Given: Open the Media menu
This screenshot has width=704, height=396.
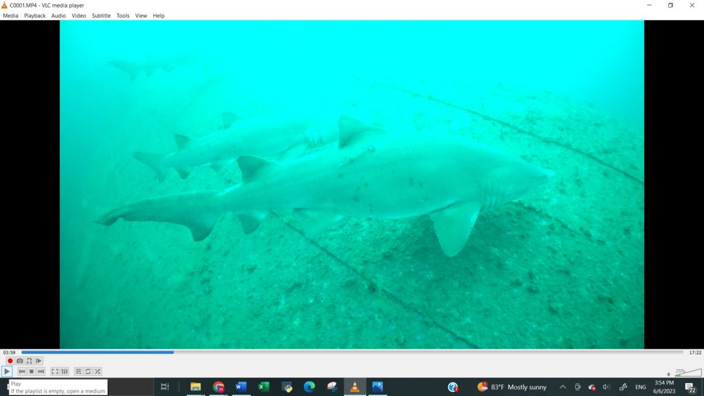Looking at the screenshot, I should coord(10,16).
